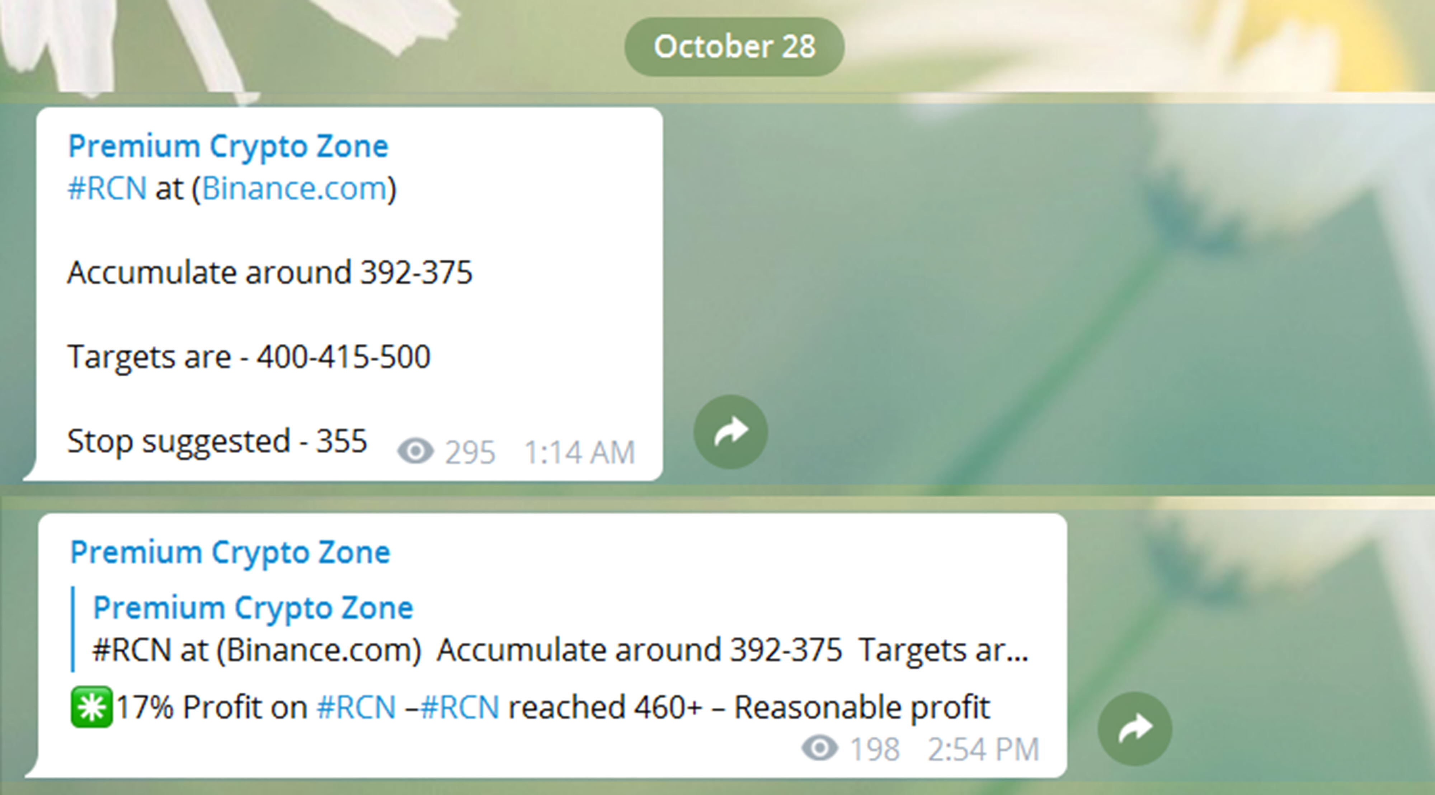Open Premium Crypto Zone name atop second bubble
The height and width of the screenshot is (795, 1435).
click(x=230, y=552)
